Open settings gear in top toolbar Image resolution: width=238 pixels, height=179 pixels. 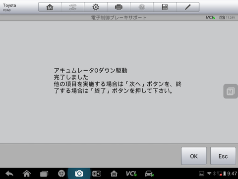coord(96,7)
